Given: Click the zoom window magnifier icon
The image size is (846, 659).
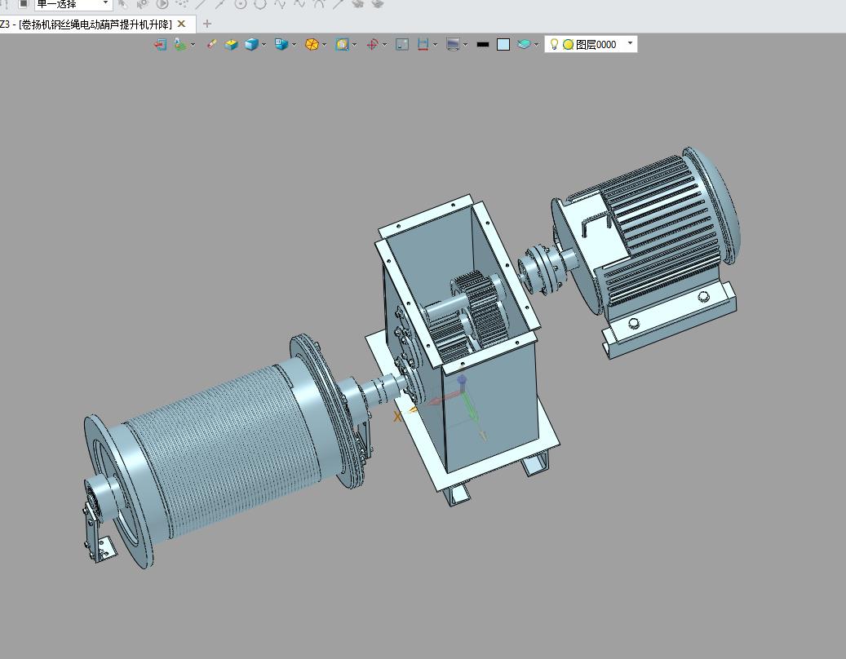Looking at the screenshot, I should (x=342, y=45).
